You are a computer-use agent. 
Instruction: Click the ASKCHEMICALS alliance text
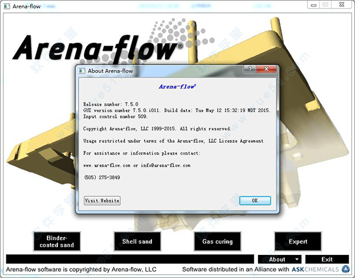[x=315, y=269]
